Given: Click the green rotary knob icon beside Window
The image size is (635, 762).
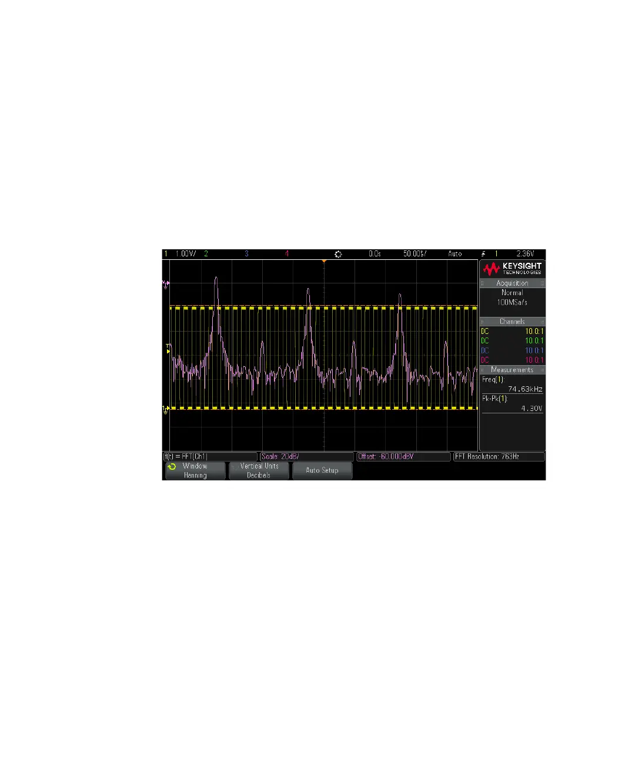Looking at the screenshot, I should coord(172,466).
